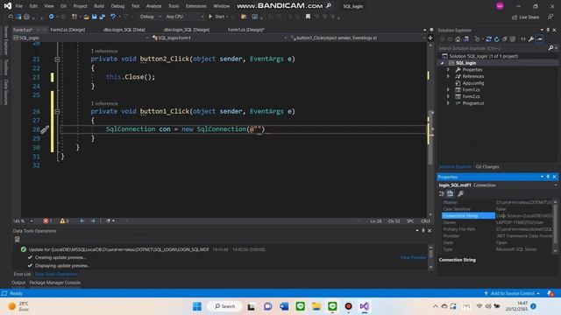Viewport: 561px width, 315px height.
Task: Click Solution Explorer Refresh icon
Action: [x=497, y=38]
